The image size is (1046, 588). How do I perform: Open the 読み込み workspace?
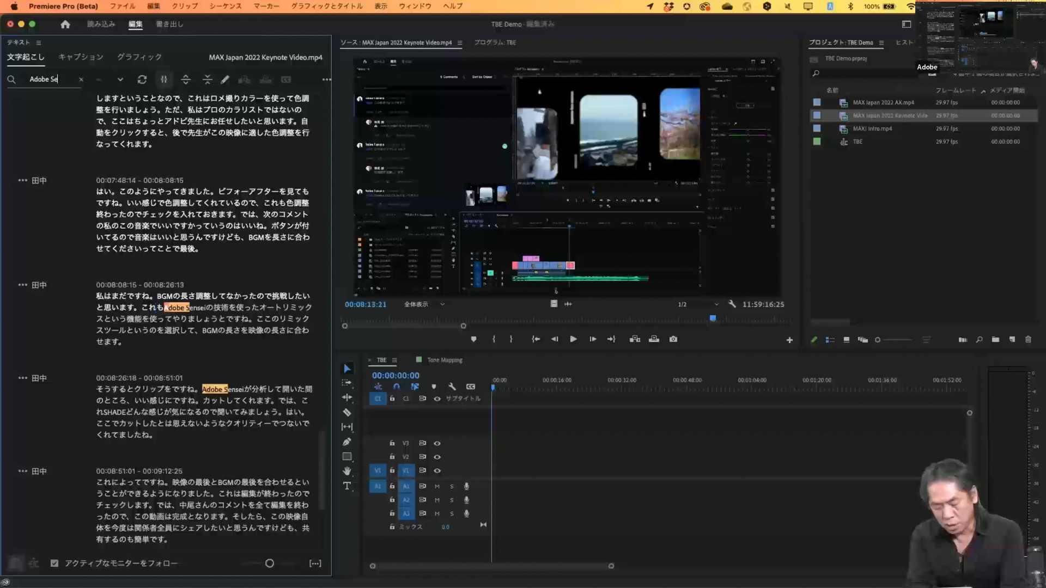[x=101, y=24]
